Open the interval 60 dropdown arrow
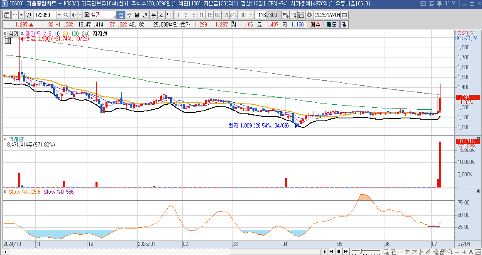The width and height of the screenshot is (482, 255). point(251,15)
